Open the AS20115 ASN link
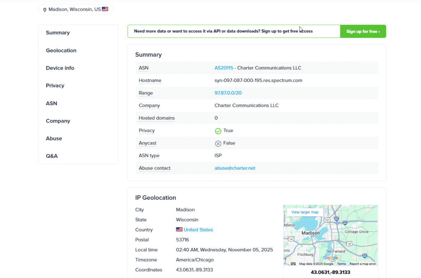 click(x=224, y=68)
